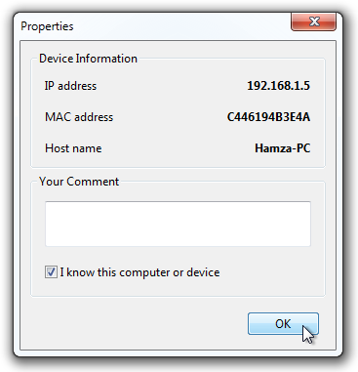
Task: Click the word 'Comment' in group title
Action: [x=93, y=182]
